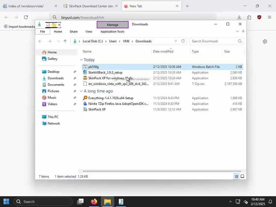Click Local Disk (C:) in the address path
Screen dimensions: 276x207
[93, 41]
